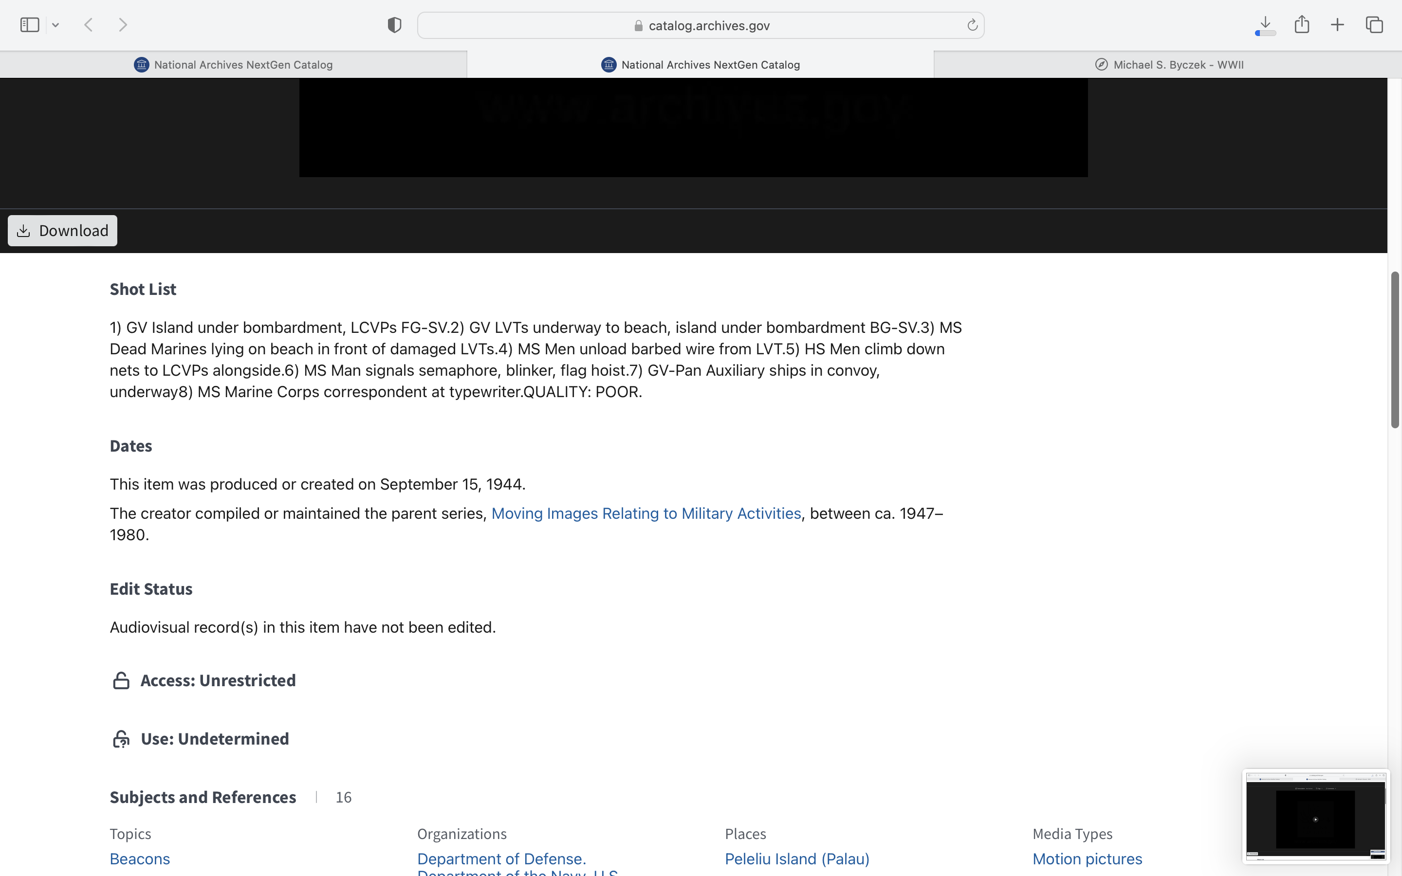Open the Beacons topic link

click(140, 858)
